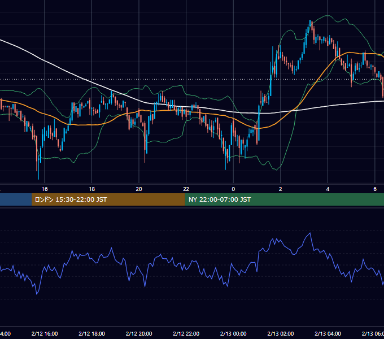This screenshot has height=339, width=384.
Task: Click the 2/13 02:00 date label
Action: pyautogui.click(x=281, y=333)
